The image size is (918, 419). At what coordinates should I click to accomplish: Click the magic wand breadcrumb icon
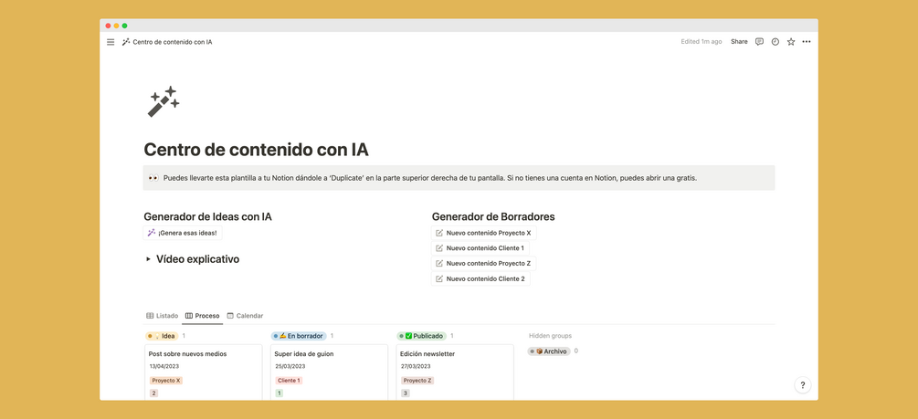[x=126, y=42]
